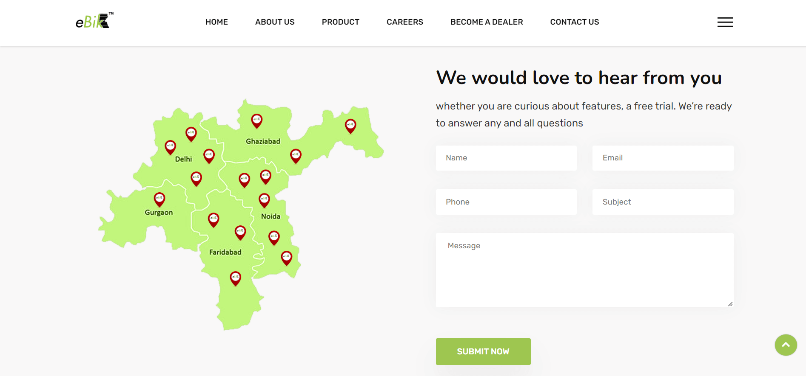The image size is (806, 376).
Task: Open the PRODUCT menu item
Action: 340,22
